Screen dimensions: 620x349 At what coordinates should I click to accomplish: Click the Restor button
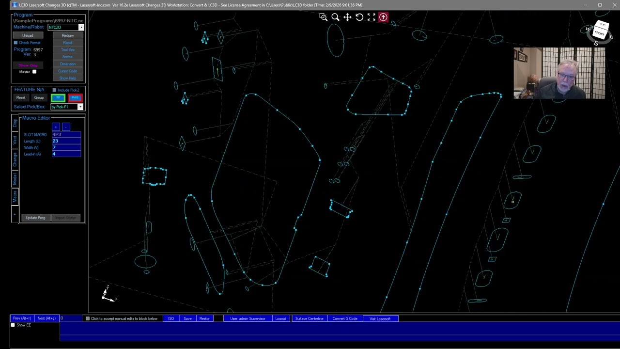click(204, 318)
